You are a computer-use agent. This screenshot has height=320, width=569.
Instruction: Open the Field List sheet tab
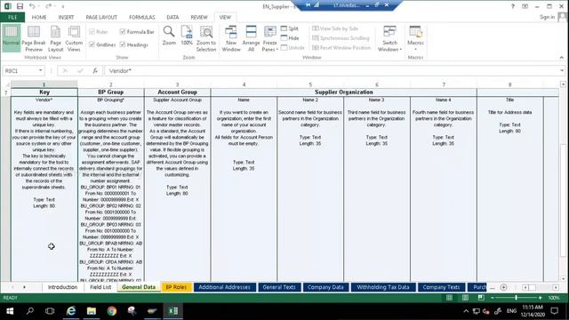pos(100,287)
